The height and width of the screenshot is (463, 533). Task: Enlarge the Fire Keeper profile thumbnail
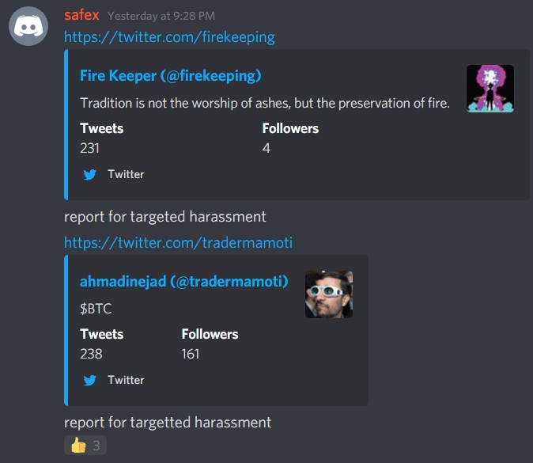click(x=490, y=89)
